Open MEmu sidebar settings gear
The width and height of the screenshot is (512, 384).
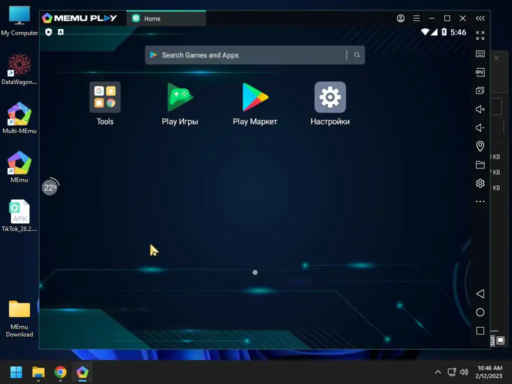(480, 183)
